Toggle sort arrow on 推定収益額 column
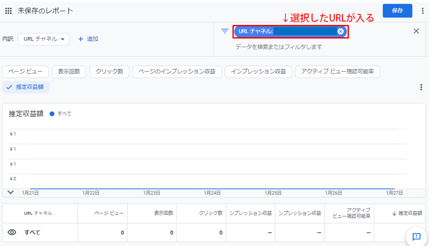The height and width of the screenshot is (246, 429). click(x=394, y=214)
